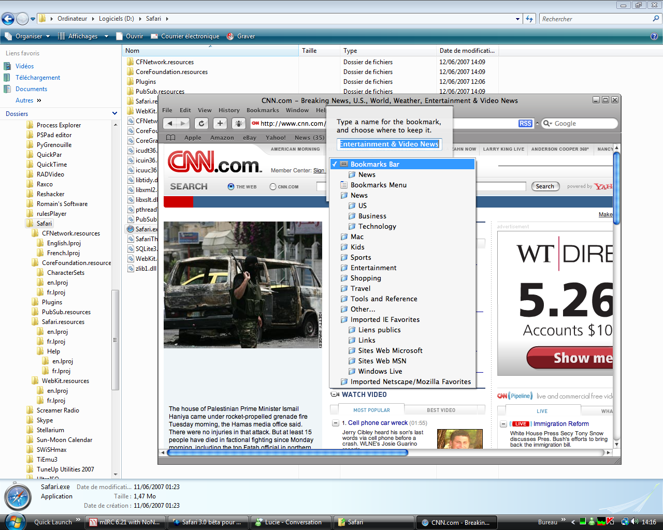Click Safari's reload page button
663x530 pixels.
coord(201,123)
